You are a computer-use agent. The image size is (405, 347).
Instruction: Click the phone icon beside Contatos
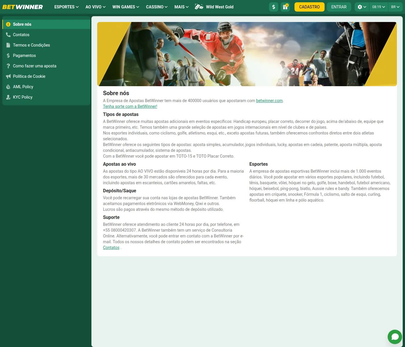(x=8, y=35)
